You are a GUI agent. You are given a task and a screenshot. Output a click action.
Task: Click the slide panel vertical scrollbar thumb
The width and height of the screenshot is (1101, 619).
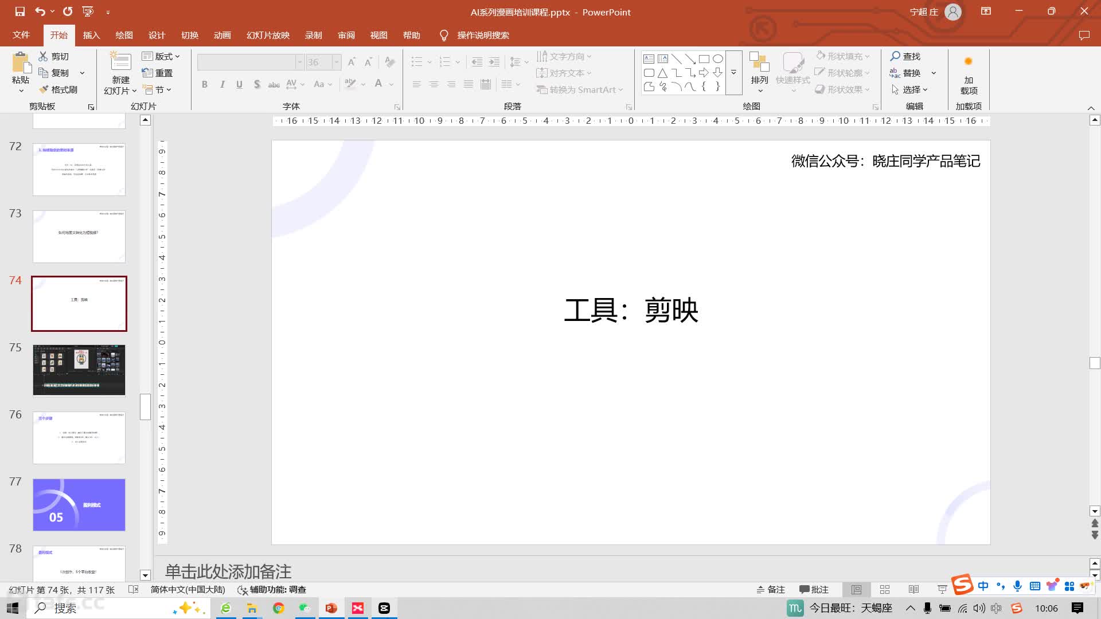[x=145, y=406]
